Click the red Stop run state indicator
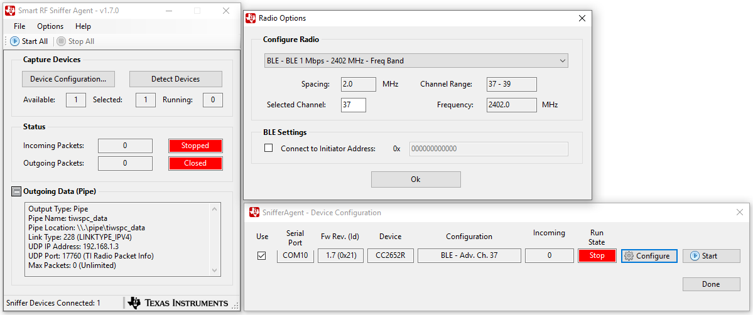 597,255
